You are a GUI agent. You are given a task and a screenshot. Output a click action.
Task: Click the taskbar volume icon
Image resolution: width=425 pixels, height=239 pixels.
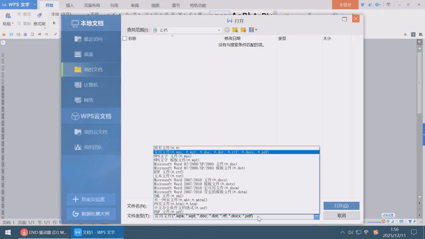pos(351,232)
